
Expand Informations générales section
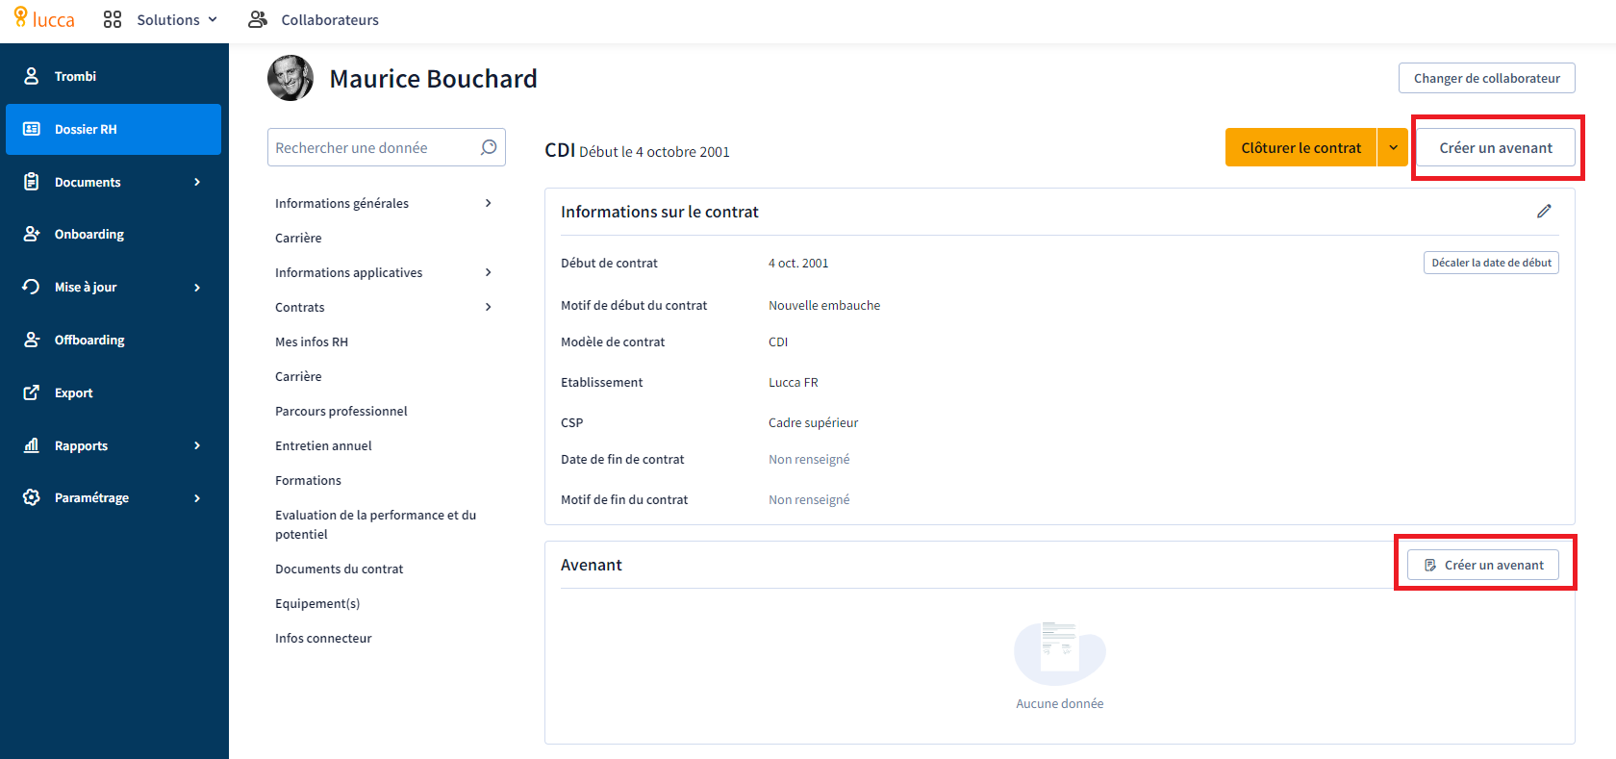(x=488, y=203)
